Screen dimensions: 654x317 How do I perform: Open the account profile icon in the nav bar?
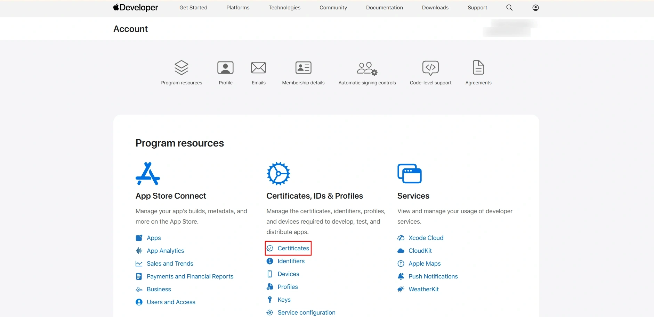tap(536, 8)
